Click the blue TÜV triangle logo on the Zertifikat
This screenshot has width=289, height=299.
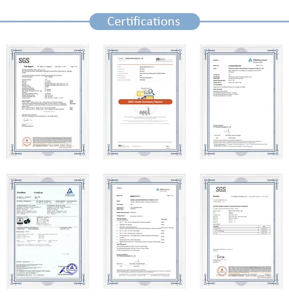click(70, 191)
